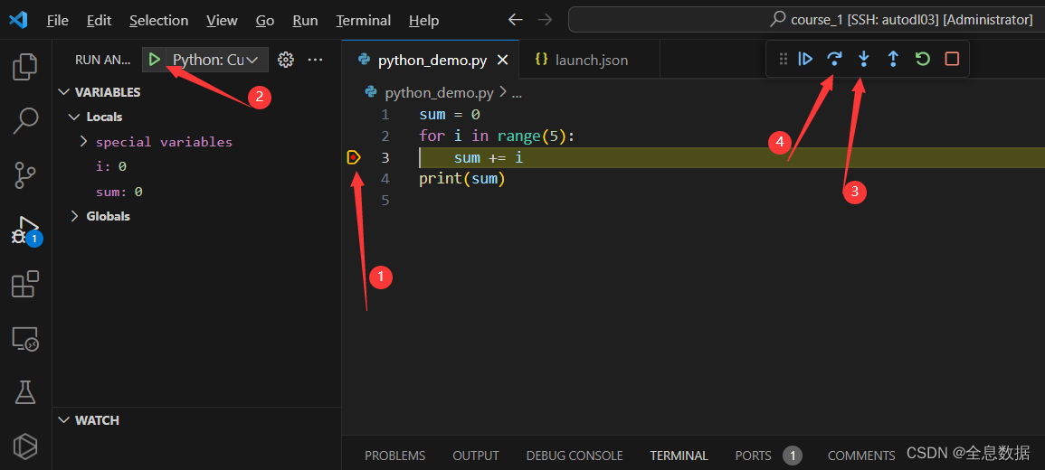
Task: Open launch.json via the gear icon
Action: tap(286, 60)
